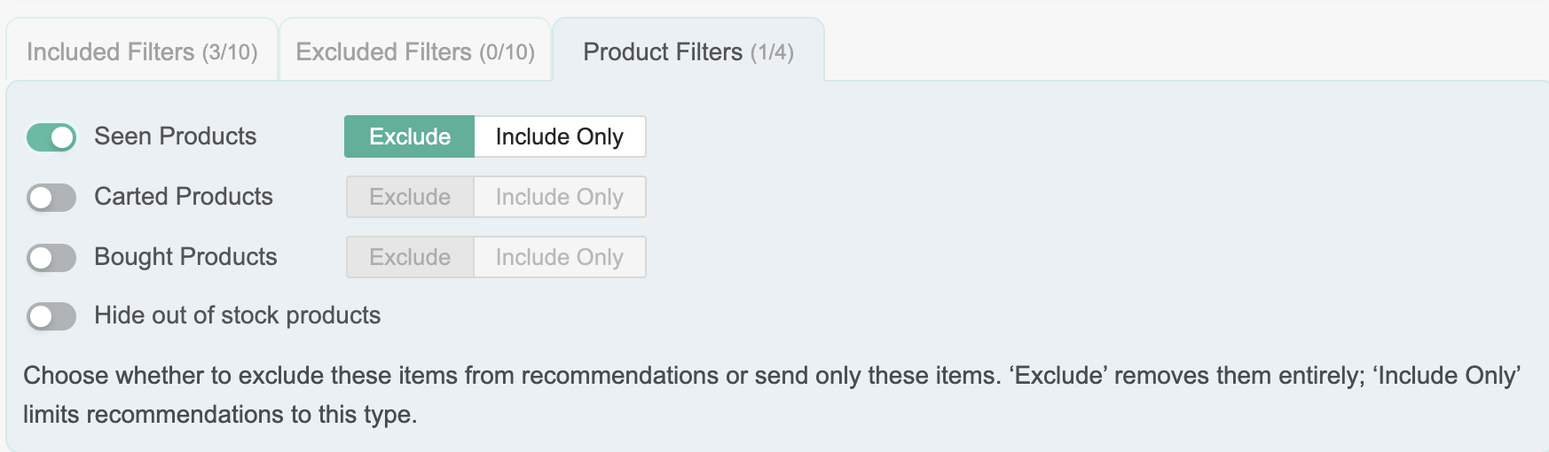Click the (3/10) count on Included Filters
The height and width of the screenshot is (452, 1549).
(230, 52)
